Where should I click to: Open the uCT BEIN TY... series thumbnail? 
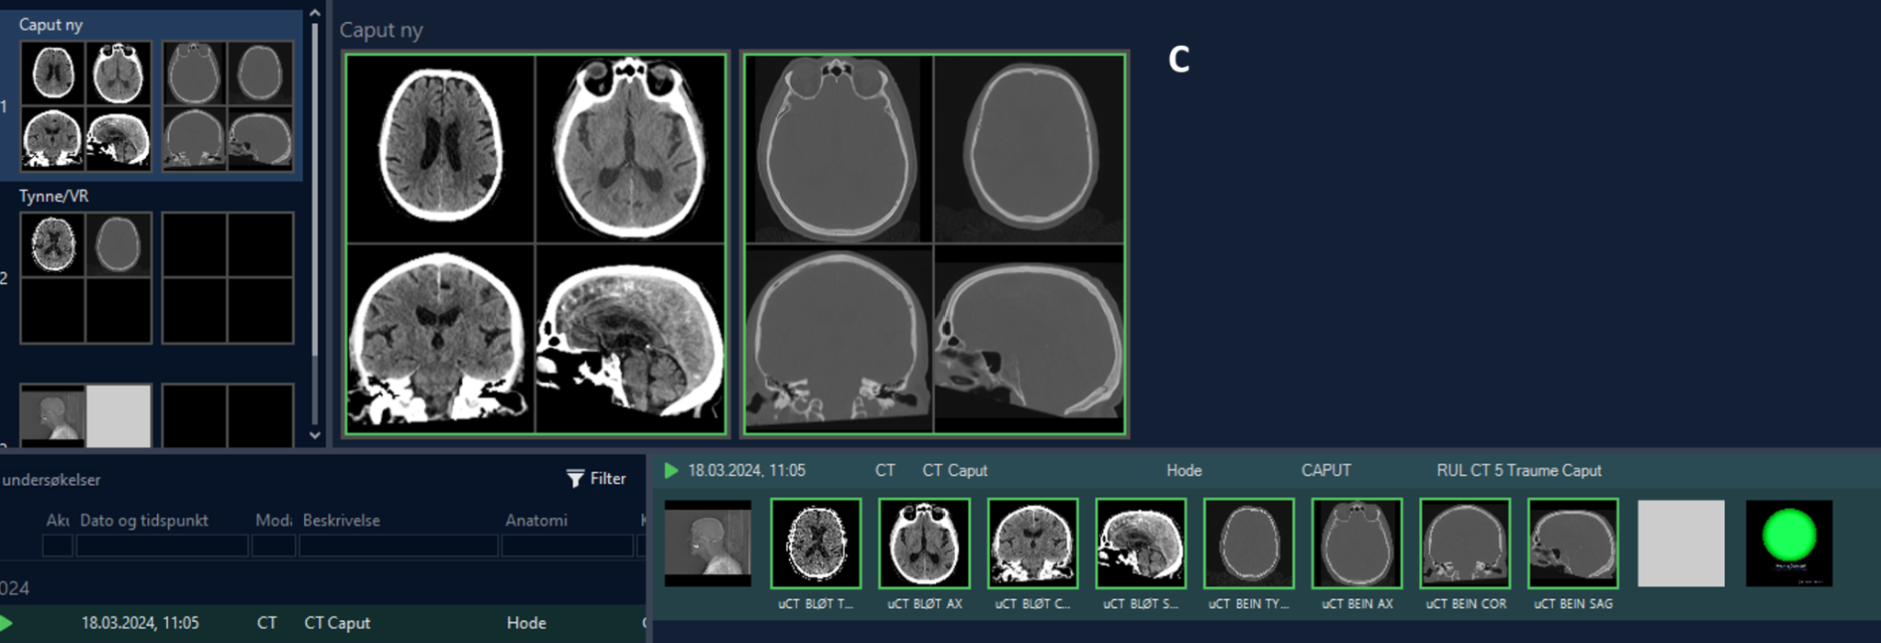coord(1249,543)
